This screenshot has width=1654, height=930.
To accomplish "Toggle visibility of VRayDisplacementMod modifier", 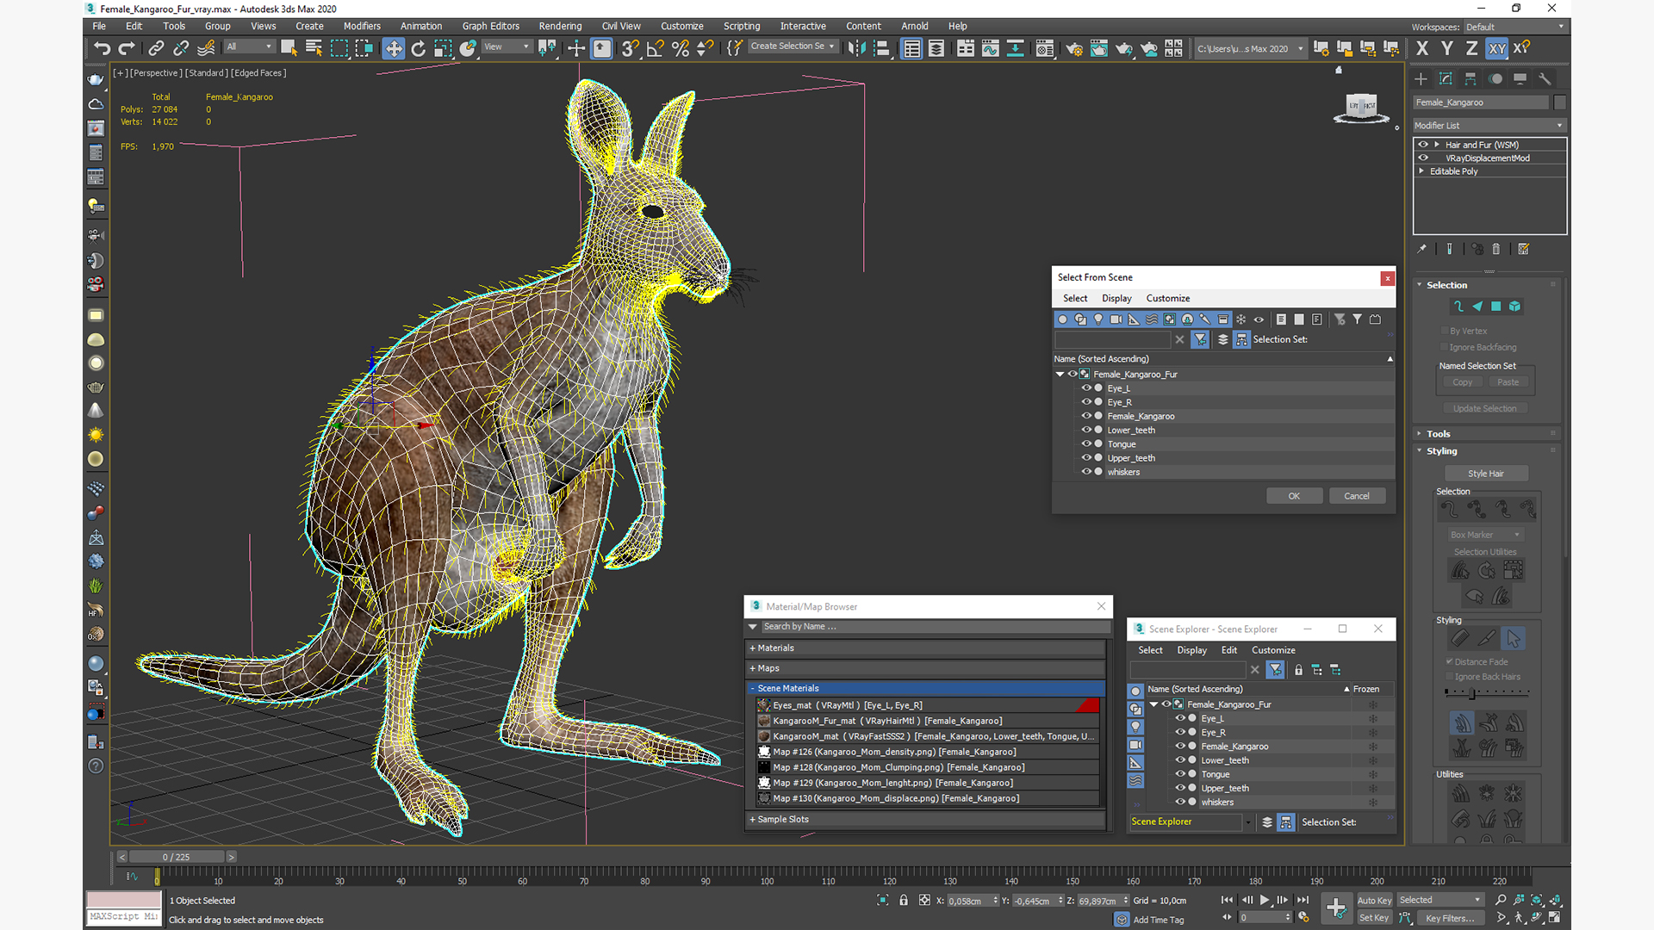I will click(1423, 158).
